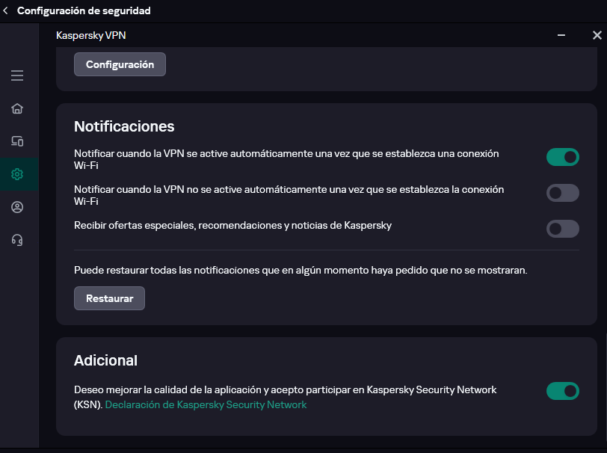Open the support headset icon in sidebar
Image resolution: width=607 pixels, height=453 pixels.
[17, 240]
